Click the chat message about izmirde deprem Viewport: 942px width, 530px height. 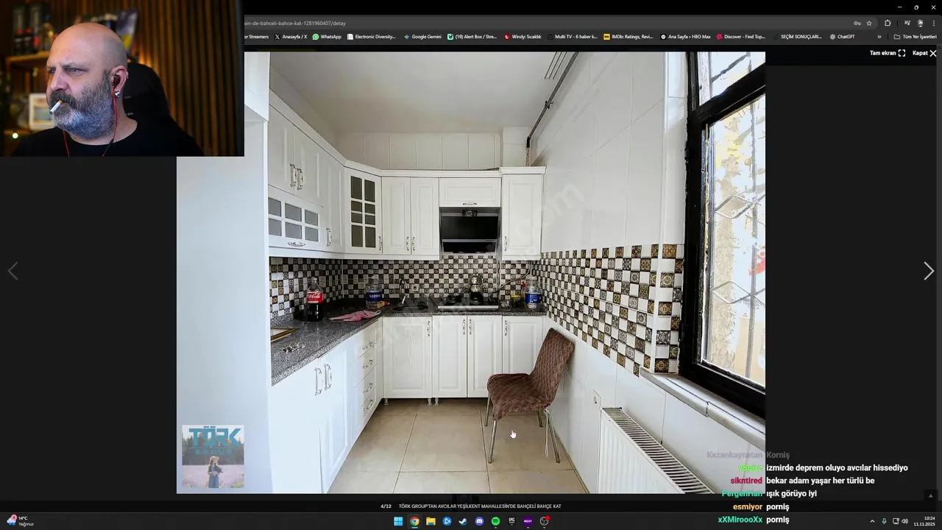[837, 467]
